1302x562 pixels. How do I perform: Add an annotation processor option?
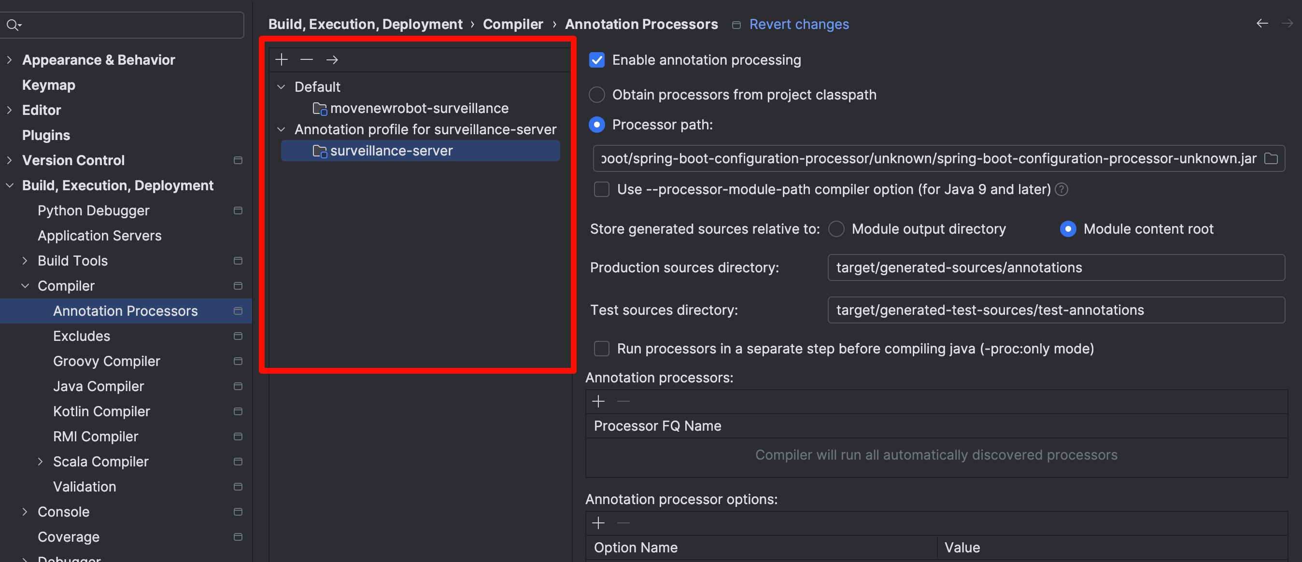(x=598, y=522)
